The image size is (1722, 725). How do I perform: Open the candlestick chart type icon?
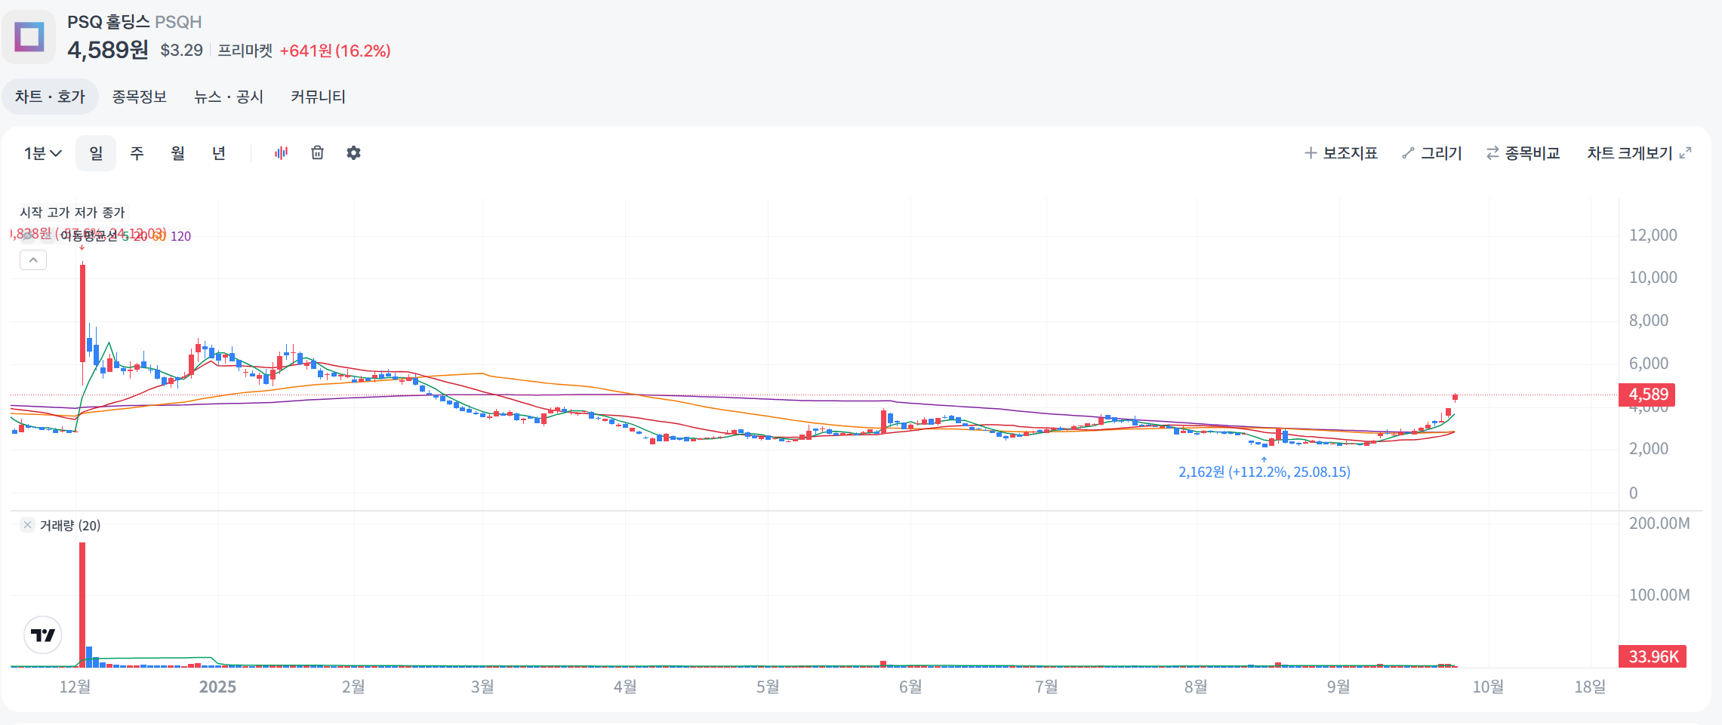[x=282, y=153]
